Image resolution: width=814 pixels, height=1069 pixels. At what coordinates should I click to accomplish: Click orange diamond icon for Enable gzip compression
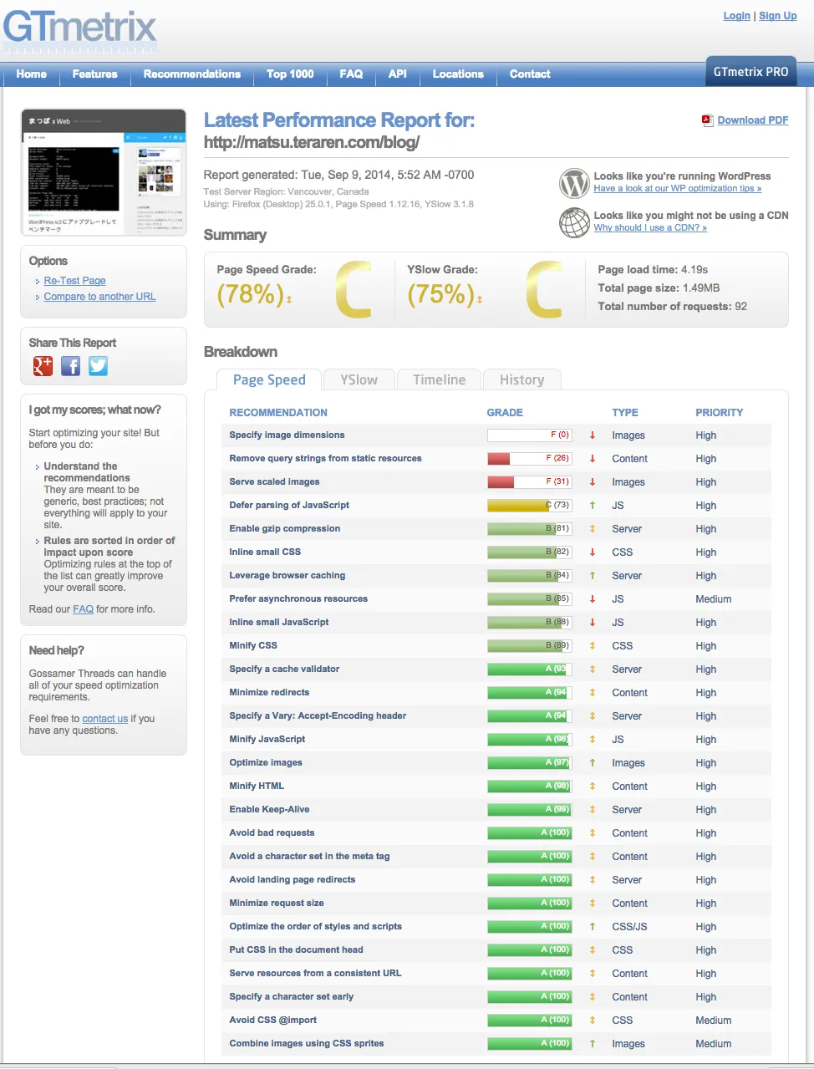593,529
